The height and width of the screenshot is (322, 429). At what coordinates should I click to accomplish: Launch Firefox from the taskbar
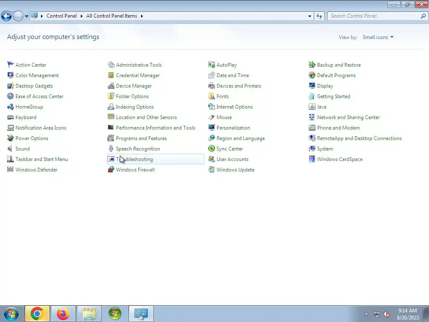63,314
